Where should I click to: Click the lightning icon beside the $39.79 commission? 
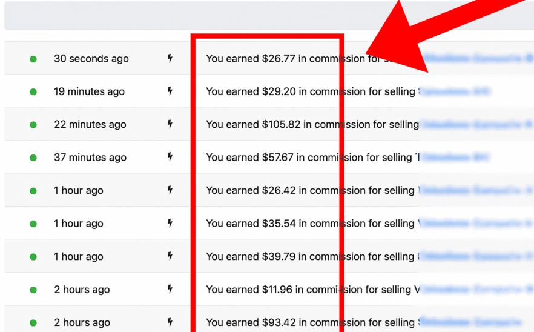(170, 256)
